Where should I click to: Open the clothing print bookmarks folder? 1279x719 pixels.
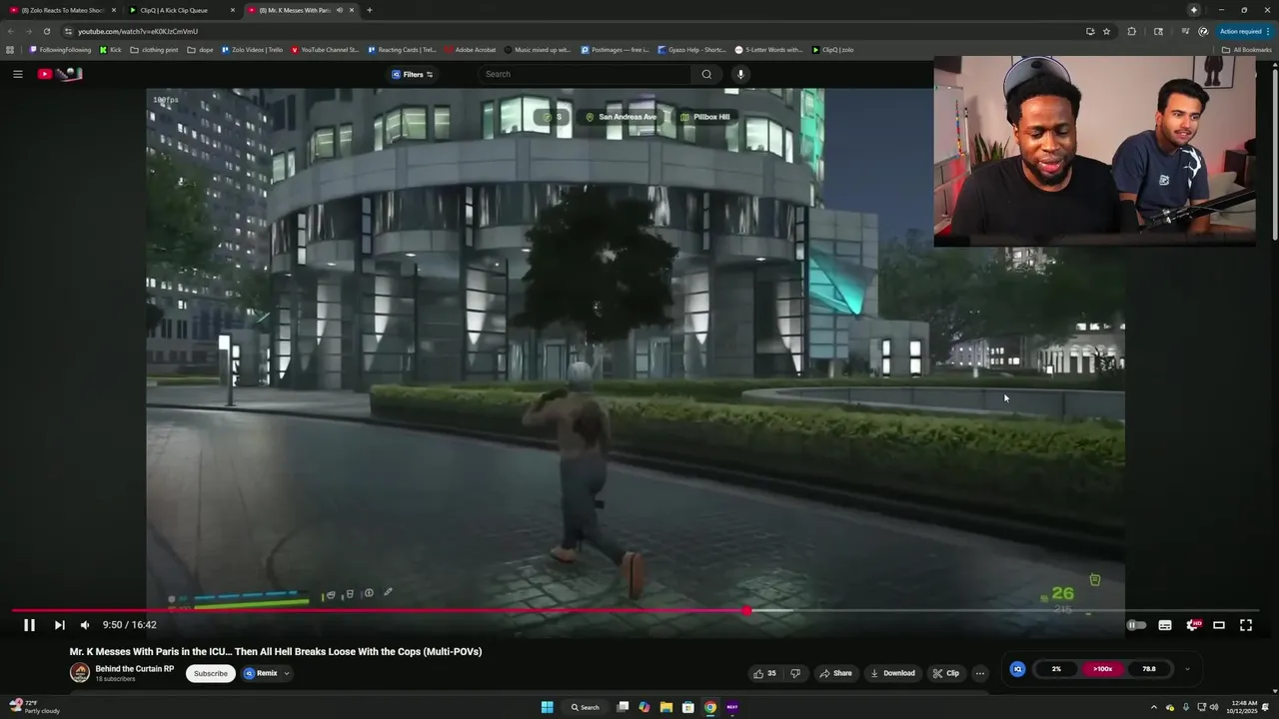[x=154, y=49]
